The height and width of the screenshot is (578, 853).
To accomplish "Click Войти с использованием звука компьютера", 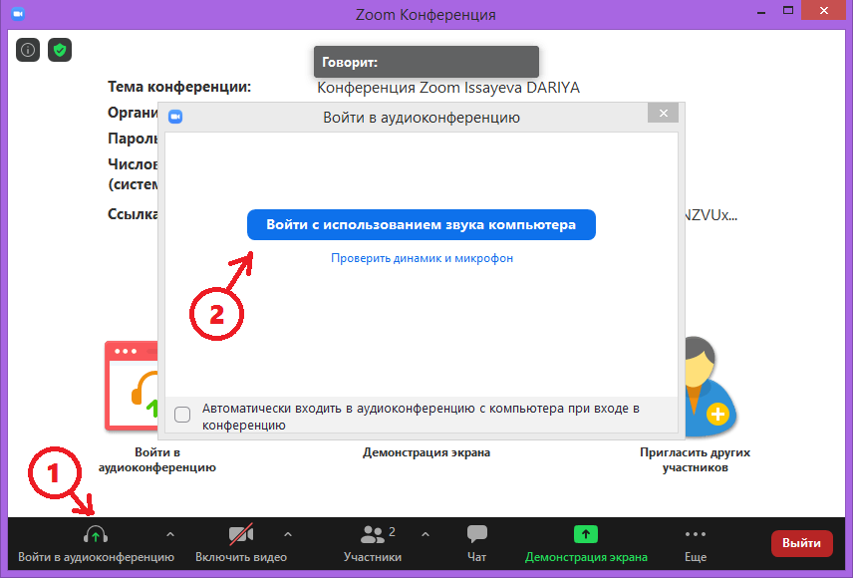I will point(422,225).
